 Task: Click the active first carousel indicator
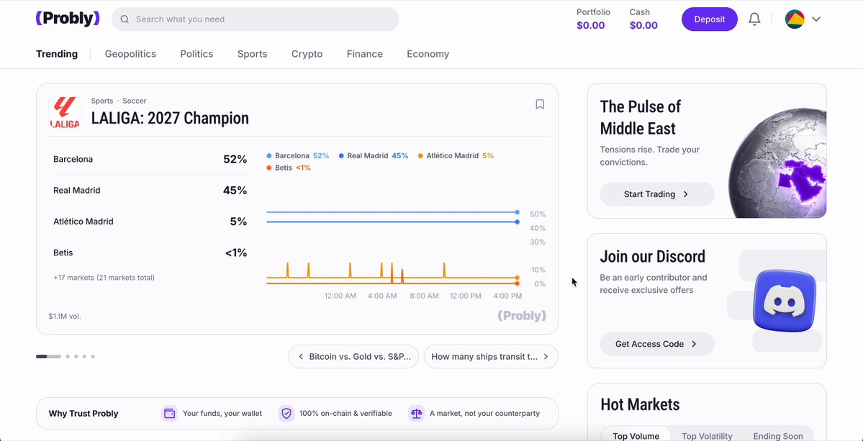coord(48,356)
